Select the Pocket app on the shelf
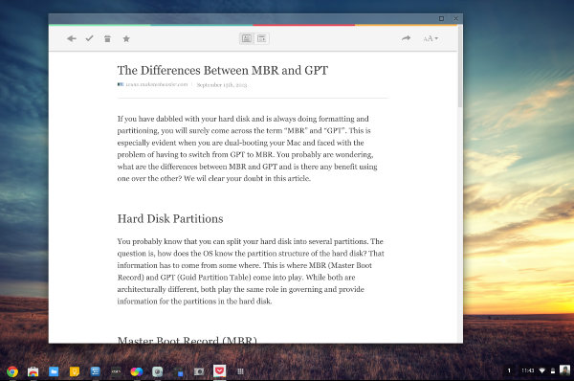This screenshot has width=574, height=381. pyautogui.click(x=220, y=371)
